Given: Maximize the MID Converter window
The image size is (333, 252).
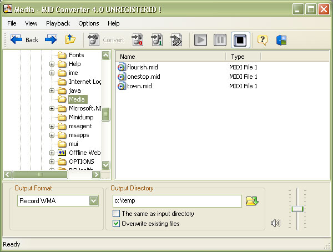Looking at the screenshot, I should 311,9.
